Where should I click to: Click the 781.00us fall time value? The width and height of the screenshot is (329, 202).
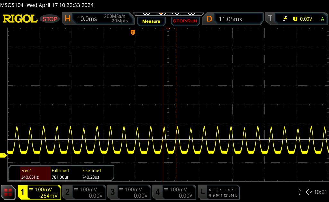coord(60,177)
